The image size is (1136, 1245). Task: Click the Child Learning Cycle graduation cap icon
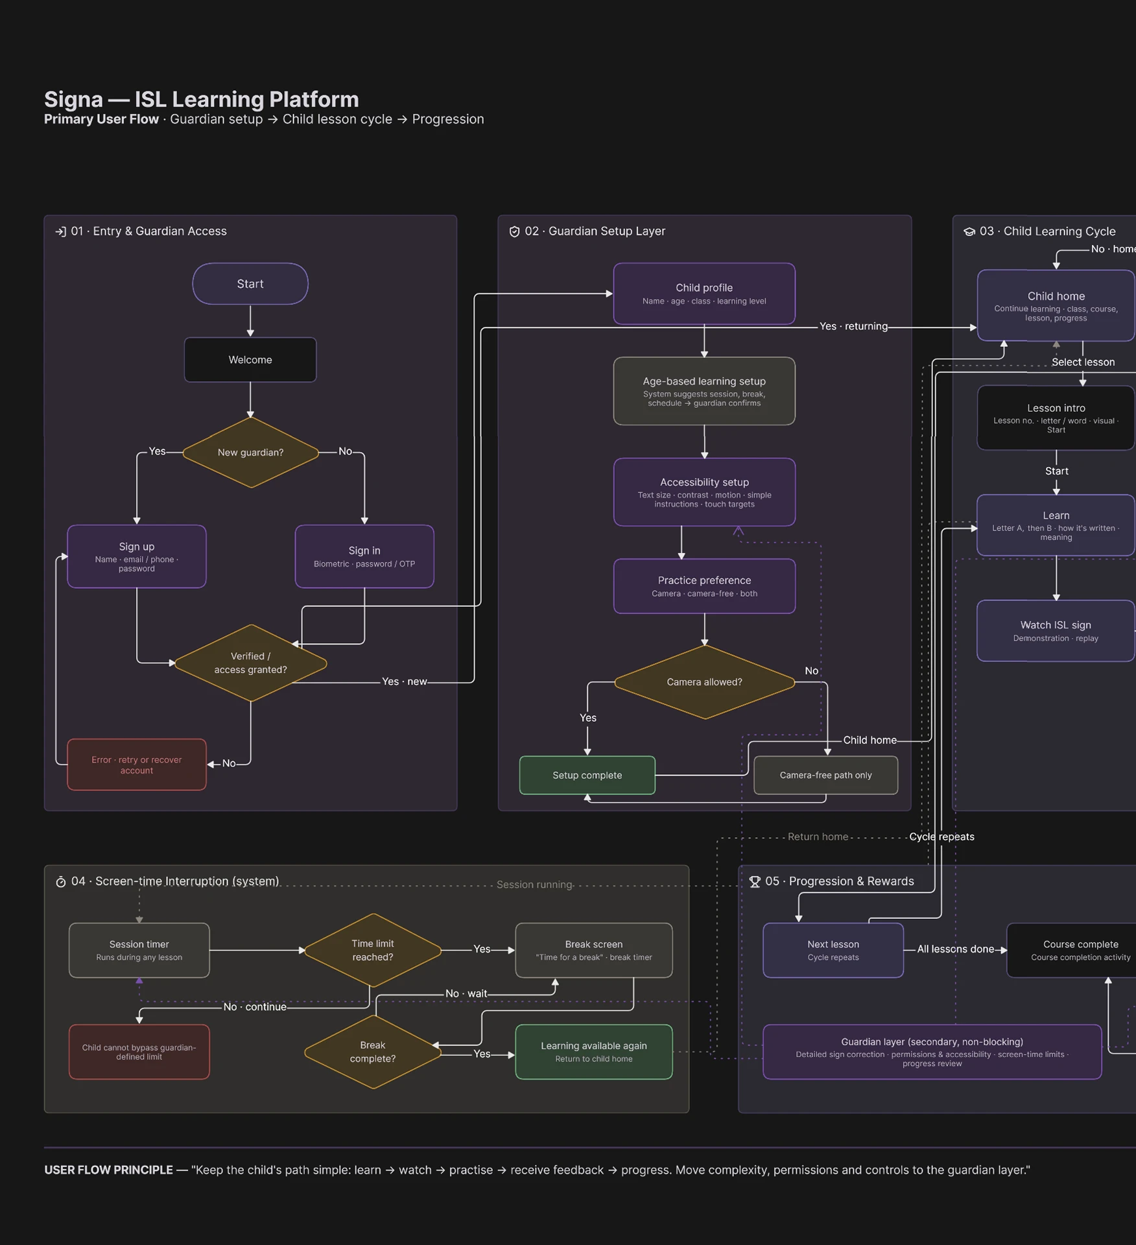point(969,231)
